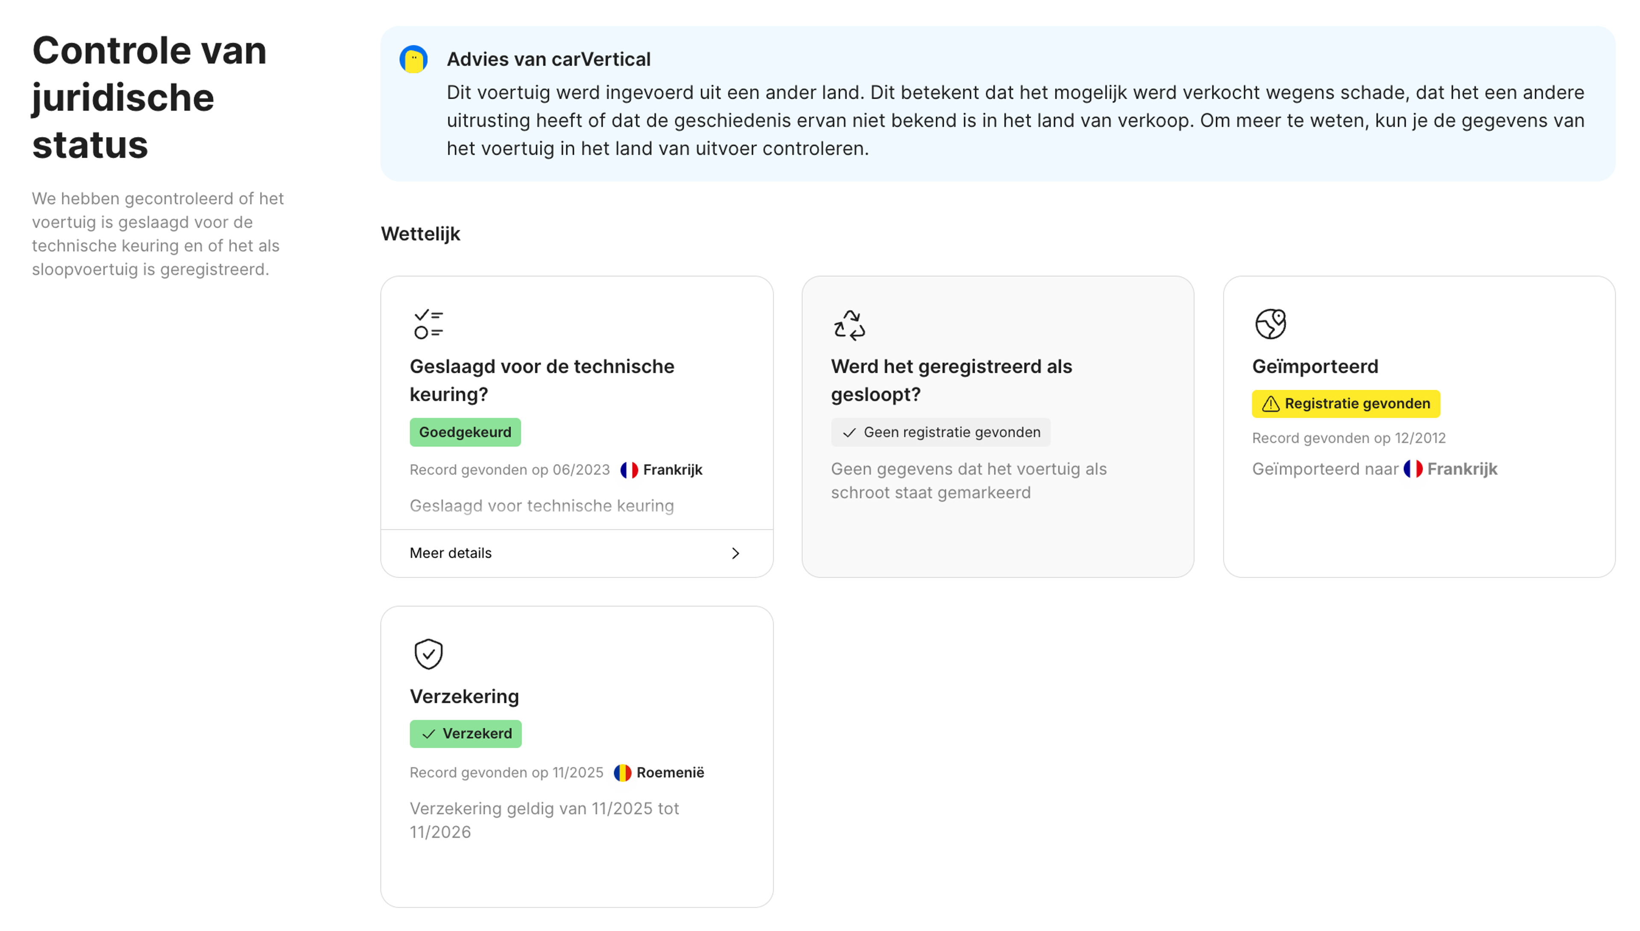Click the carVertical advice logo icon

[x=414, y=59]
